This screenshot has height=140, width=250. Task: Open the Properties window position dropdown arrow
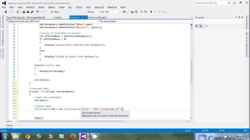(236, 17)
